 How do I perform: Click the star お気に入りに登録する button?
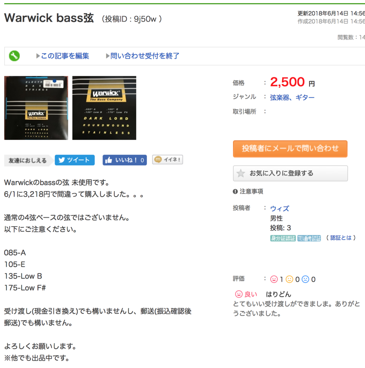pyautogui.click(x=290, y=174)
